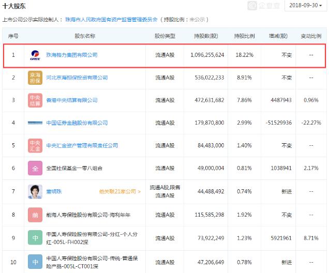The height and width of the screenshot is (273, 329).
Task: Select the 8.71% change ratio
Action: pos(311,238)
